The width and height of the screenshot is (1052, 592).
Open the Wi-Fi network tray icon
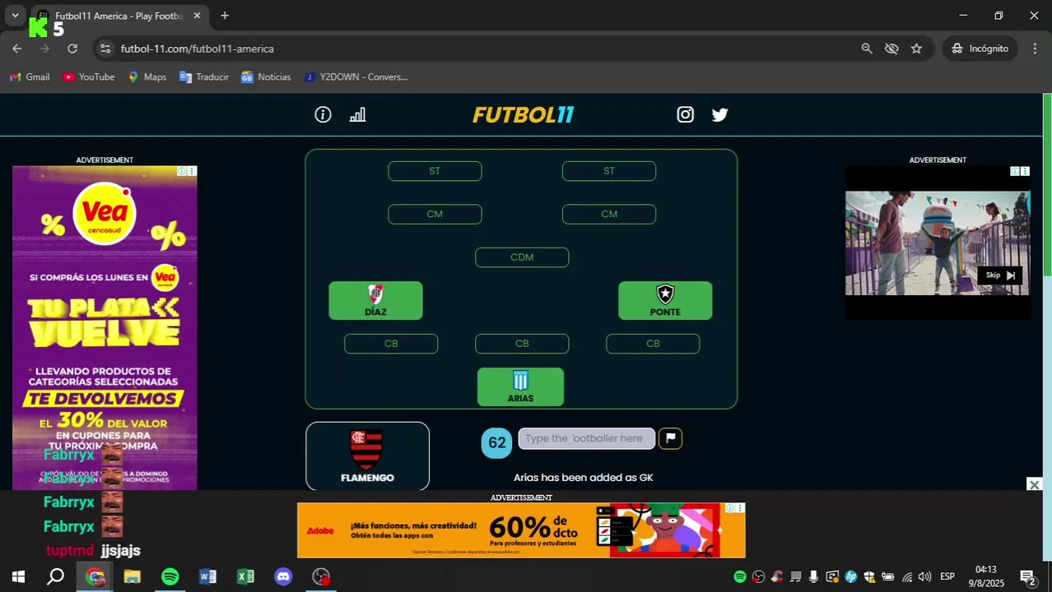click(x=907, y=577)
